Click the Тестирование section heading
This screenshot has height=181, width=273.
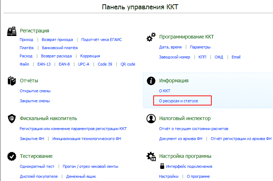point(36,156)
